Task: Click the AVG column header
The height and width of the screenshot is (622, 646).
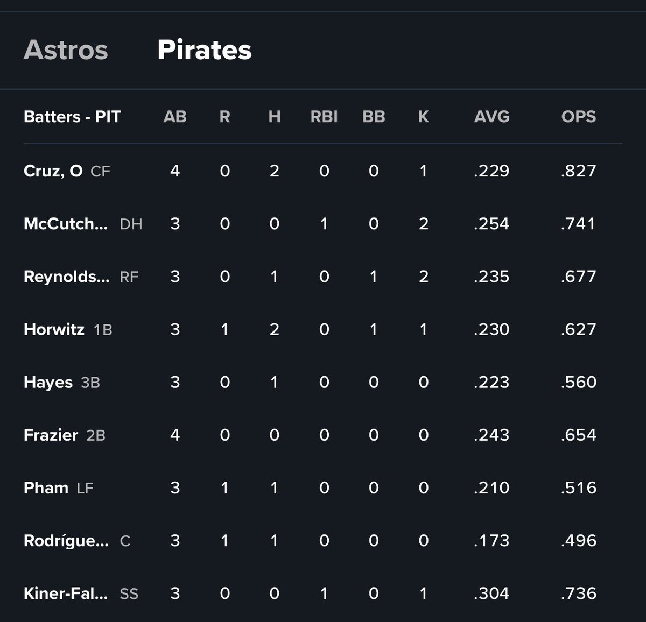Action: tap(491, 117)
